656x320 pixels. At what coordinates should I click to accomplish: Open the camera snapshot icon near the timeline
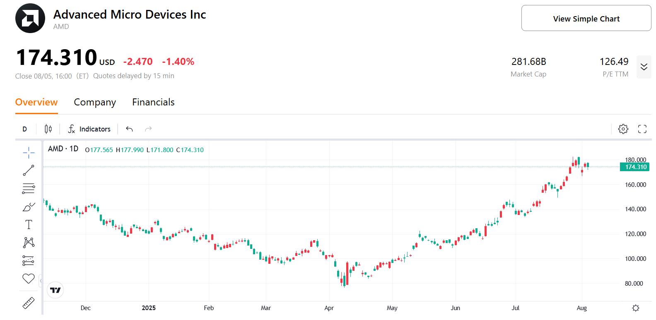635,308
